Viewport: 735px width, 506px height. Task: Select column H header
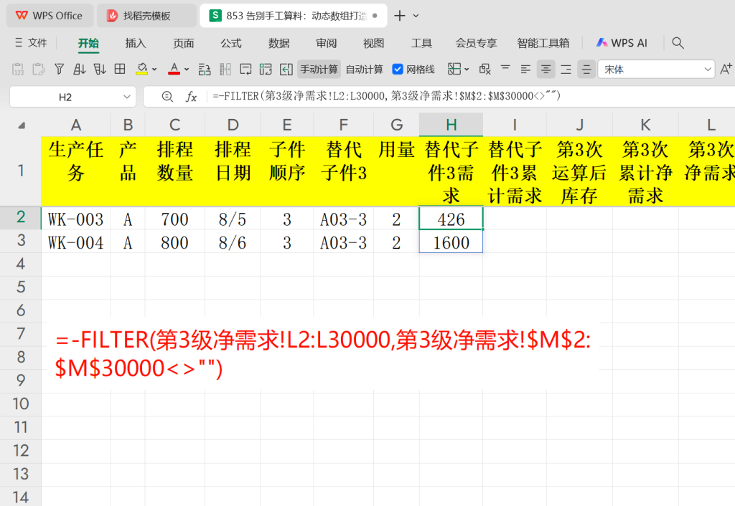tap(451, 125)
